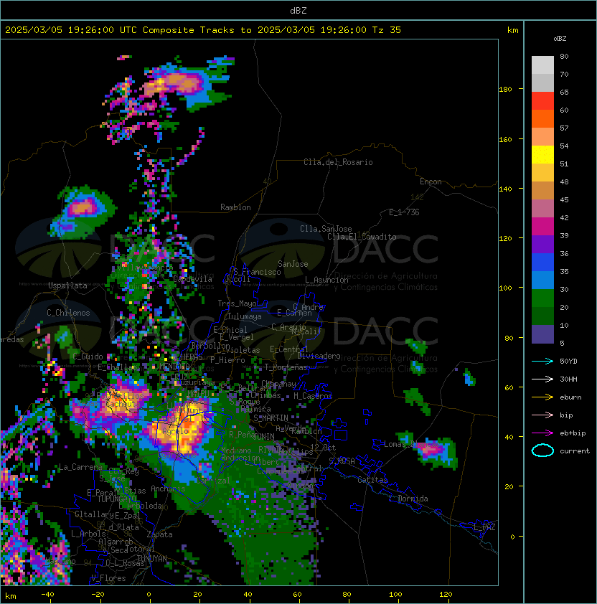597x604 pixels.
Task: Select the dark orange 60-57 dBZ swatch
Action: pos(542,118)
